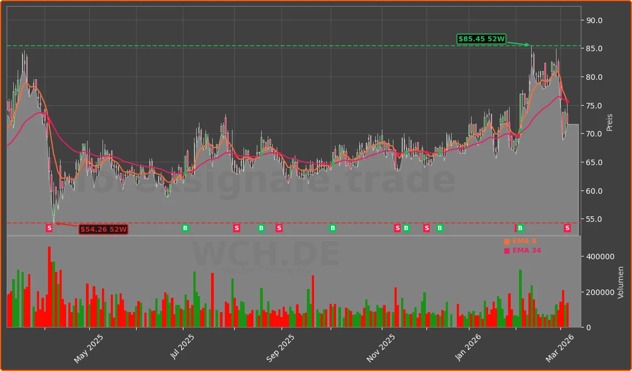Select the B buy marker near Feb 2026
Screen dimensions: 632x371
tap(520, 228)
